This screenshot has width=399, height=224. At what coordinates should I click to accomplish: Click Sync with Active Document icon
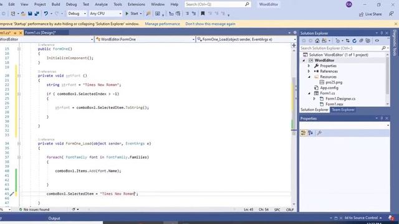coord(348,40)
